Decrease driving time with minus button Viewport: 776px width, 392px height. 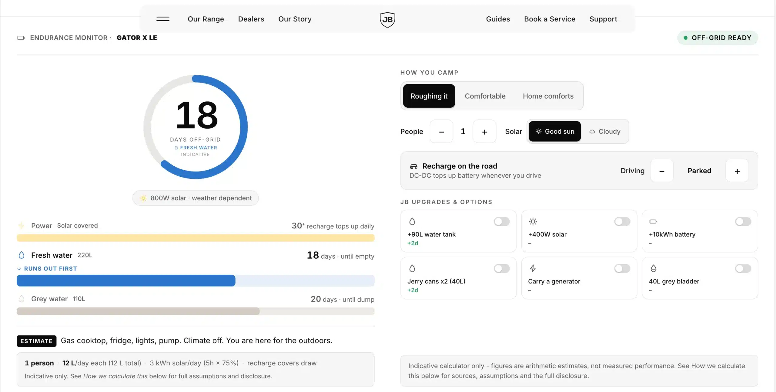coord(662,171)
